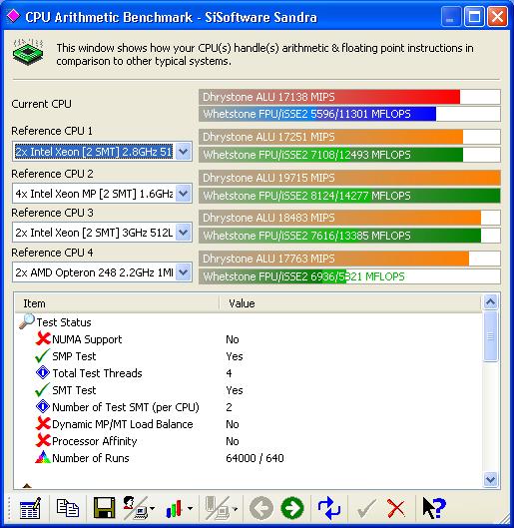Click the Copy to clipboard icon
The image size is (514, 528).
(x=67, y=508)
